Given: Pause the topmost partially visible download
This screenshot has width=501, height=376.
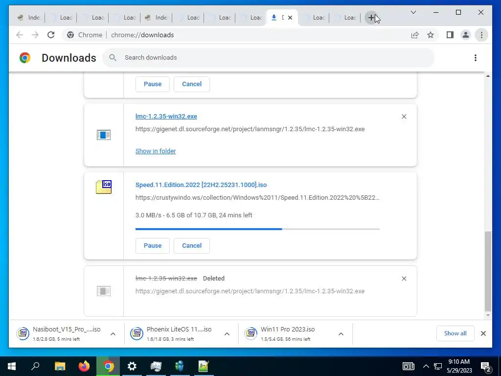Looking at the screenshot, I should tap(153, 84).
